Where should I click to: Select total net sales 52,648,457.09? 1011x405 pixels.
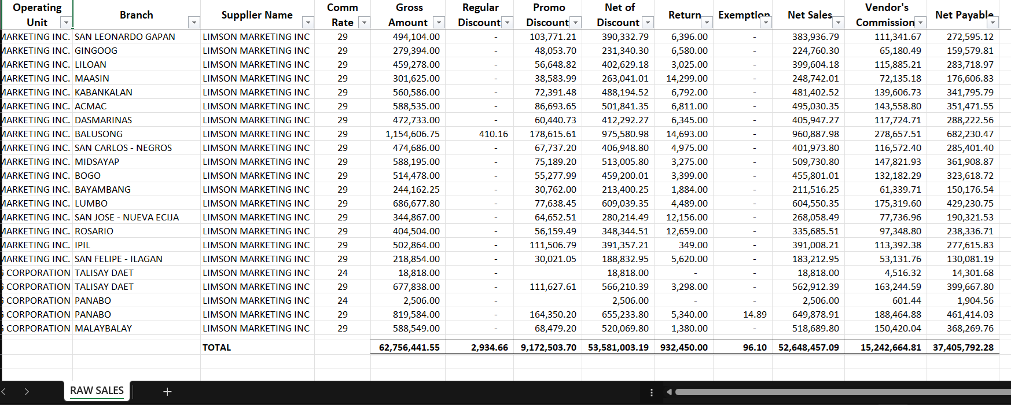pos(808,348)
